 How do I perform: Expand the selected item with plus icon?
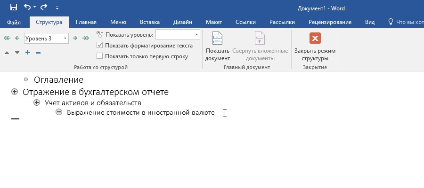[x=27, y=53]
